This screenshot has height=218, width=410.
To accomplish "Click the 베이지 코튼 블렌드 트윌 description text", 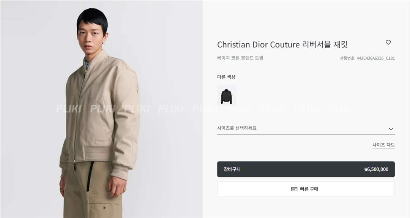I will coord(240,58).
